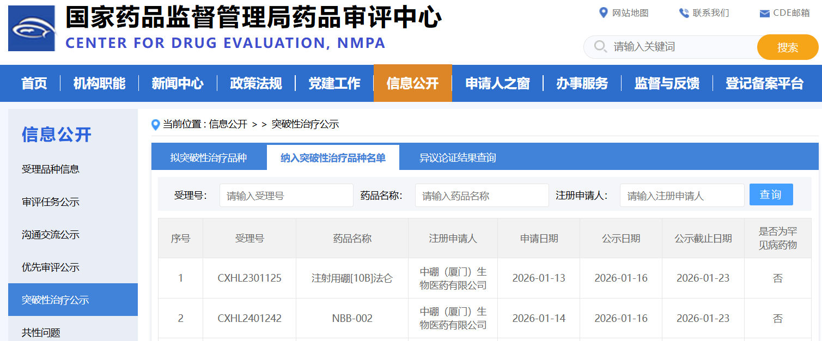Open the 政策法规 navigation menu
The width and height of the screenshot is (822, 341).
pyautogui.click(x=256, y=83)
